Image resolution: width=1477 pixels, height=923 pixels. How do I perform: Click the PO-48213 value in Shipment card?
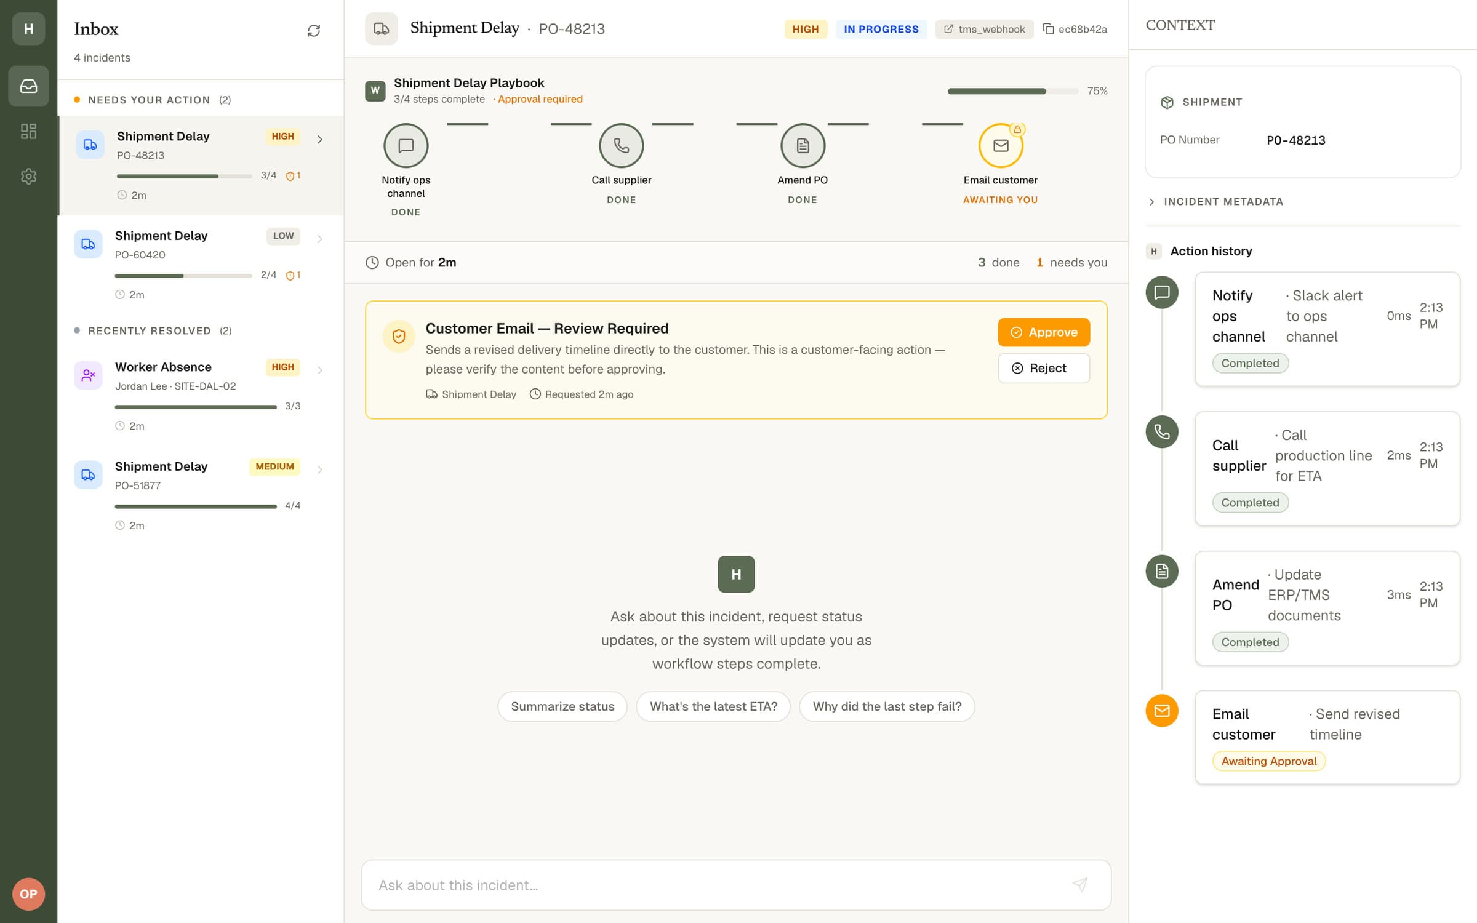click(1296, 140)
